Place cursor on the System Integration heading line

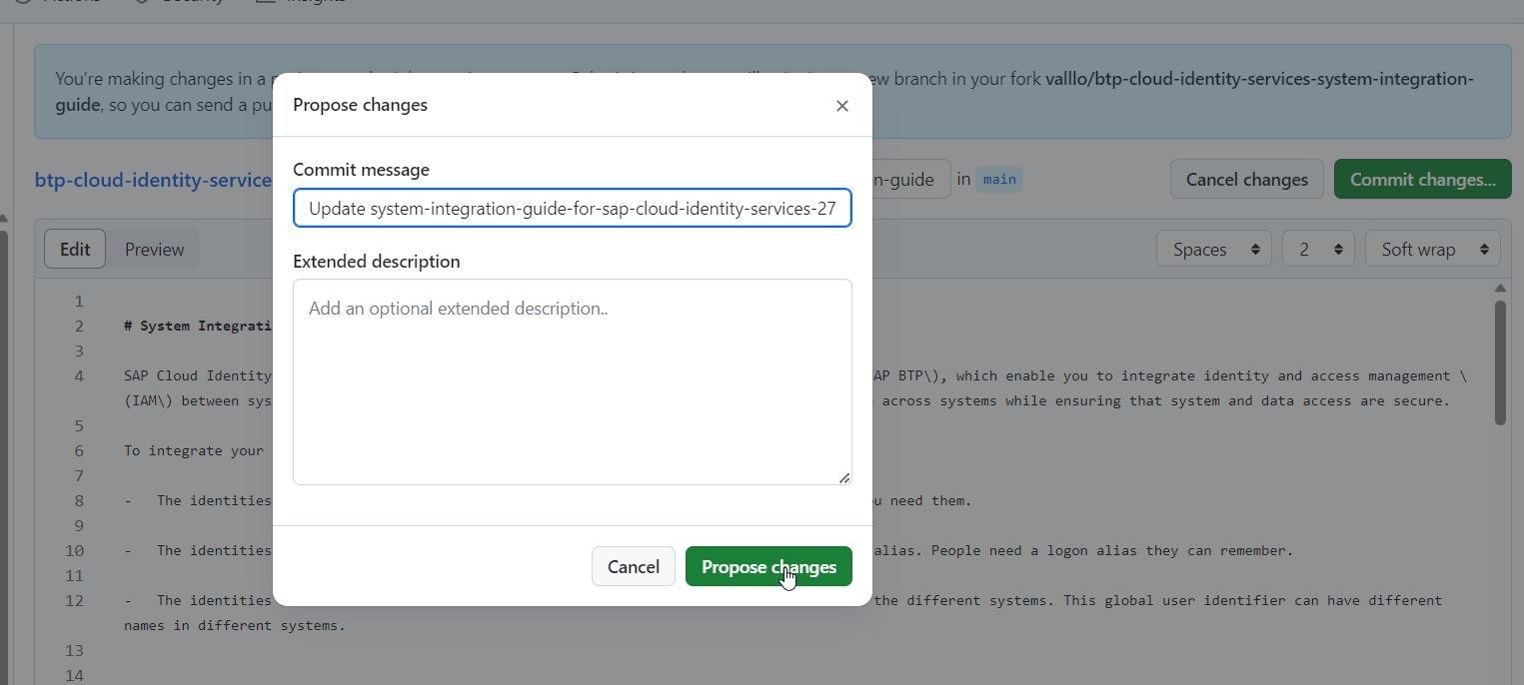coord(198,327)
